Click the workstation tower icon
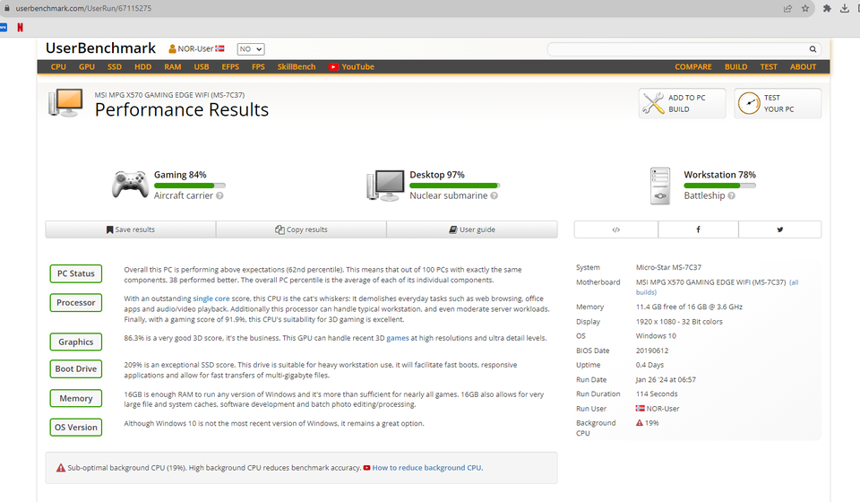Screen dimensions: 860x502 660,186
